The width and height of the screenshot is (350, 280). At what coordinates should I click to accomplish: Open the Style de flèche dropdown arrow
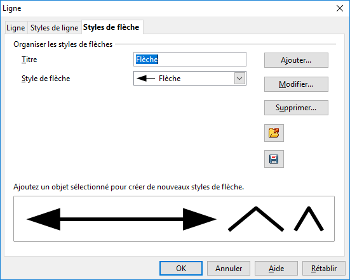pos(239,79)
